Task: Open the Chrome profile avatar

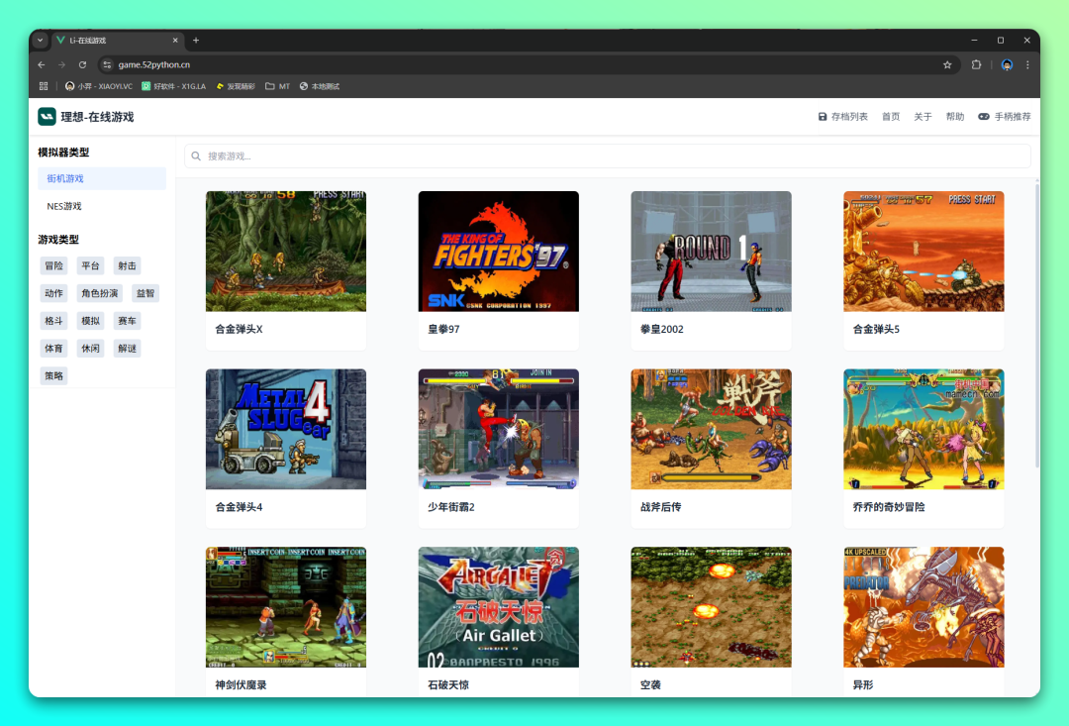Action: click(x=1007, y=64)
